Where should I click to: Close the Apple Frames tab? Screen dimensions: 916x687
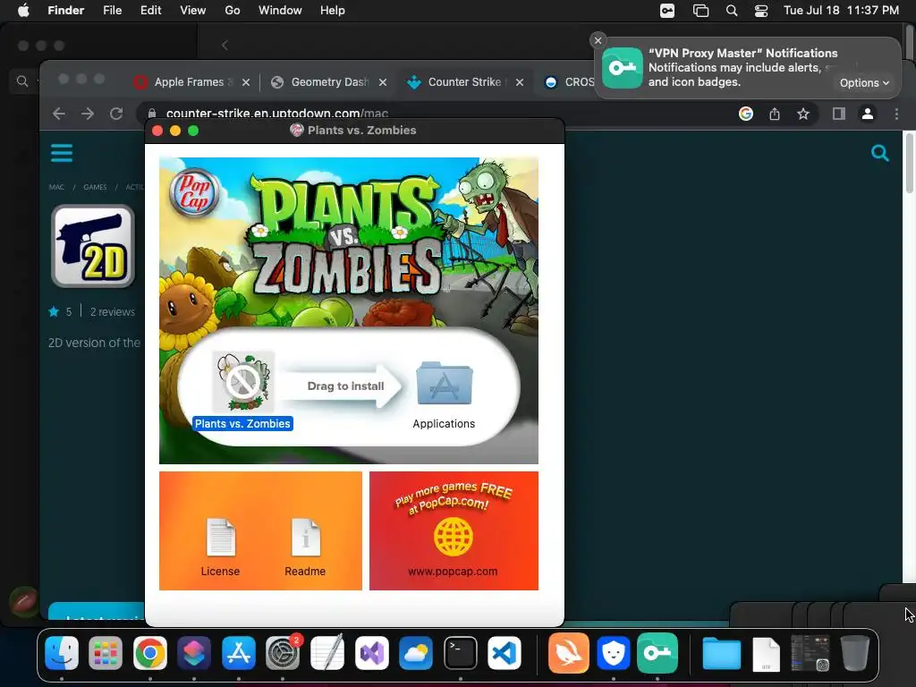(x=246, y=82)
